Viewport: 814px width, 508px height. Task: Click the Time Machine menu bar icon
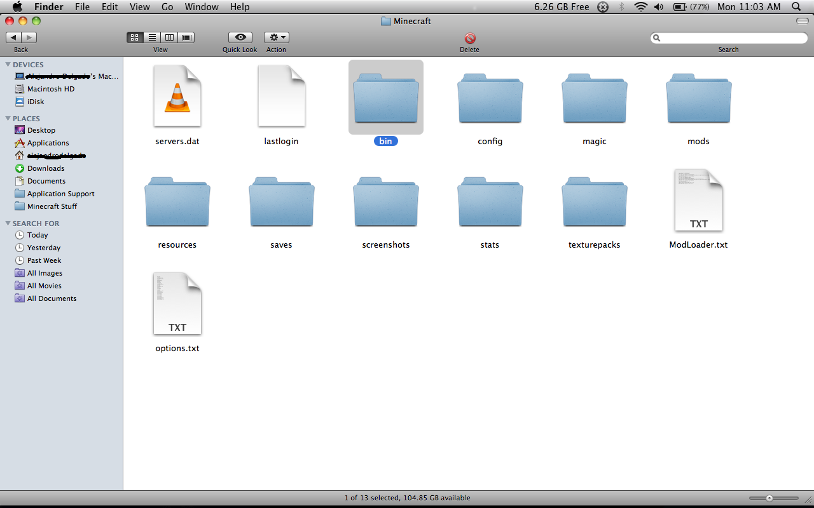tap(603, 7)
